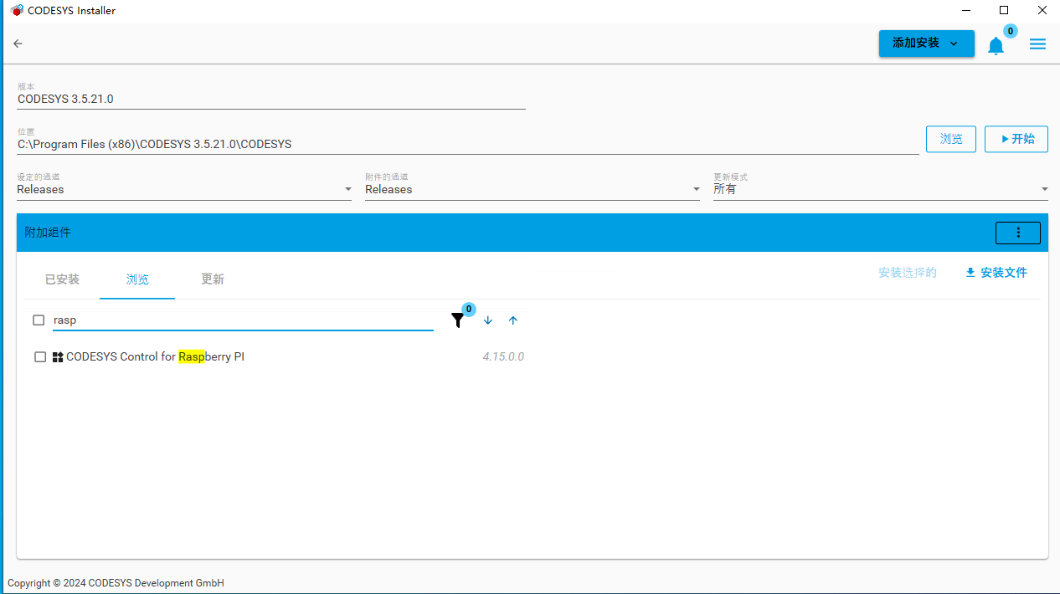The height and width of the screenshot is (594, 1060).
Task: Click the 开始 start button
Action: 1016,139
